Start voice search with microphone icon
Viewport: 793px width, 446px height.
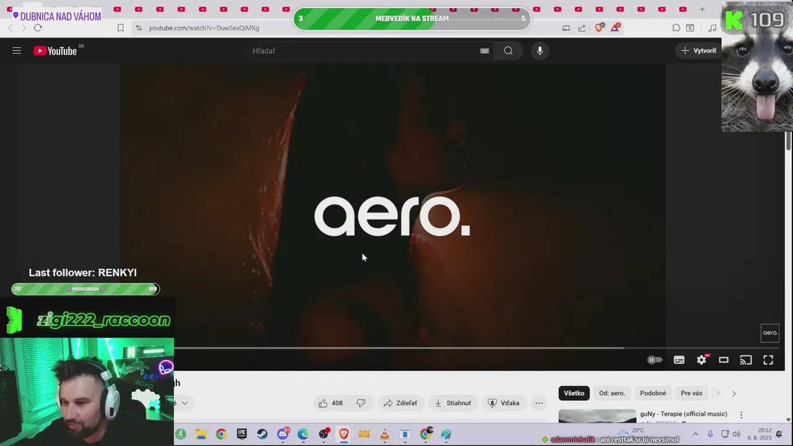540,51
